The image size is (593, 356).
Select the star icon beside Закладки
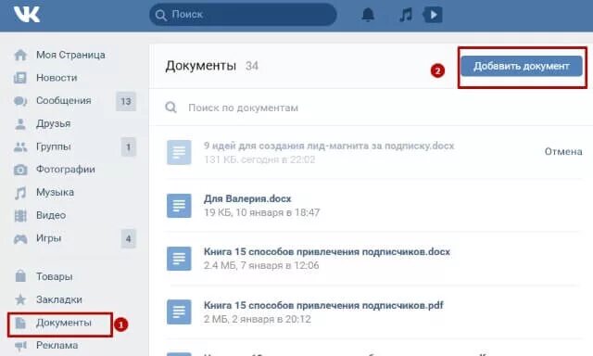(20, 299)
